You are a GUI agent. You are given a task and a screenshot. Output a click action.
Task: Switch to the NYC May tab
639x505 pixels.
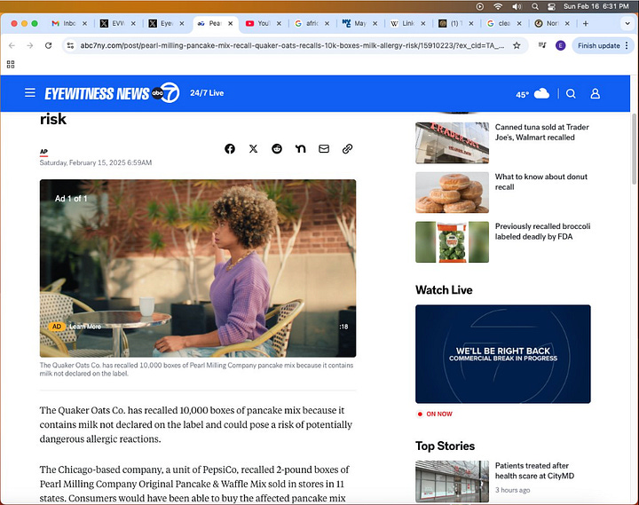359,24
